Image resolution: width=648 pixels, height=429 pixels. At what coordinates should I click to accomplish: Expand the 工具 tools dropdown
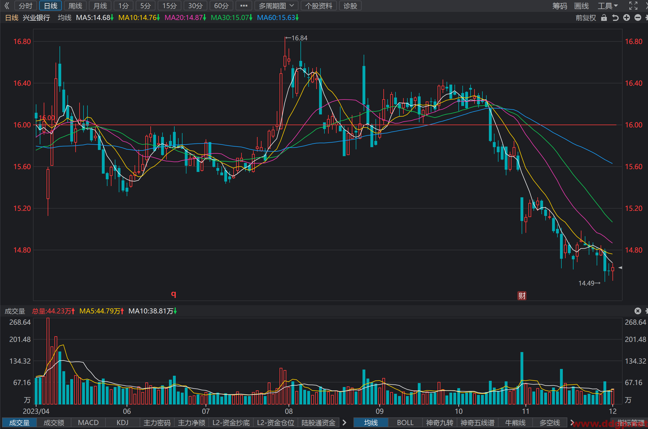tap(608, 6)
